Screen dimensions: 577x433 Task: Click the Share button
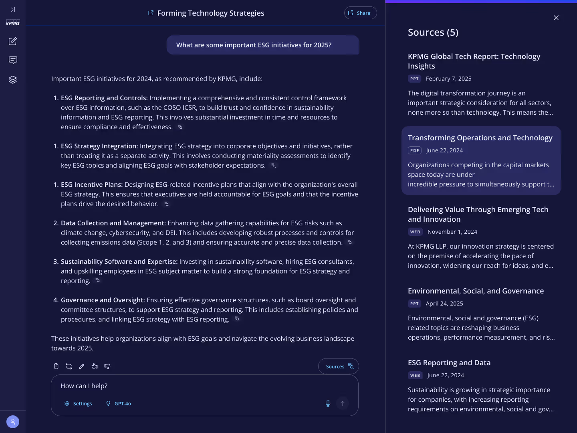(x=360, y=13)
